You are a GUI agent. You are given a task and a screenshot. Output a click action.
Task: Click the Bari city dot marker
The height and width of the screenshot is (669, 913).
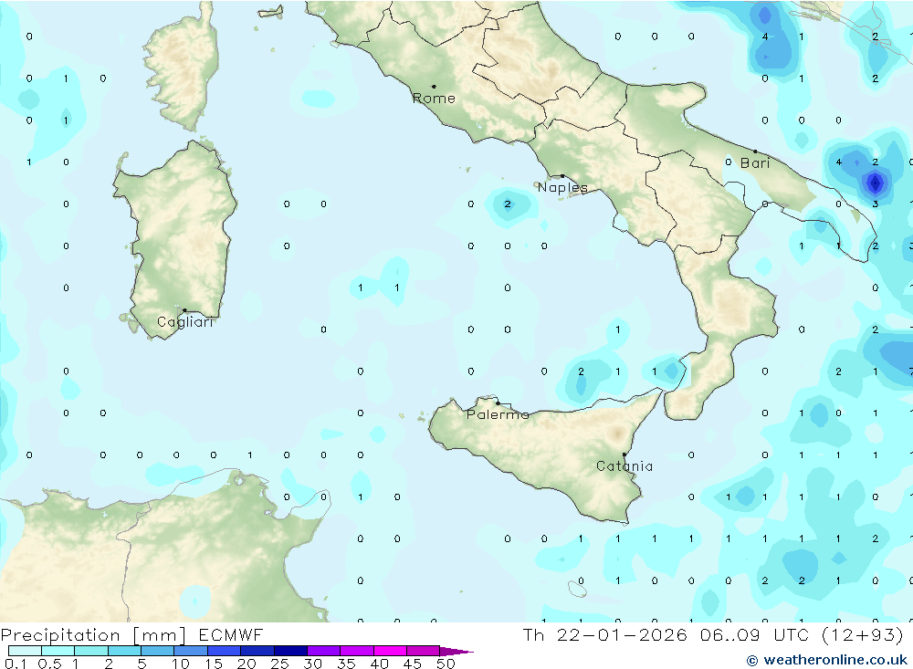756,152
